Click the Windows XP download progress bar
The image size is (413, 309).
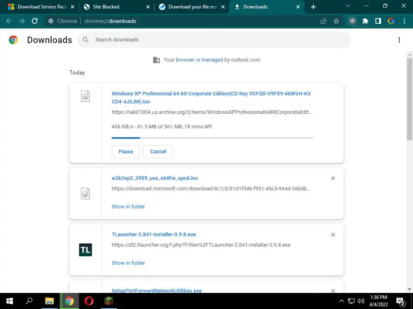coord(212,138)
